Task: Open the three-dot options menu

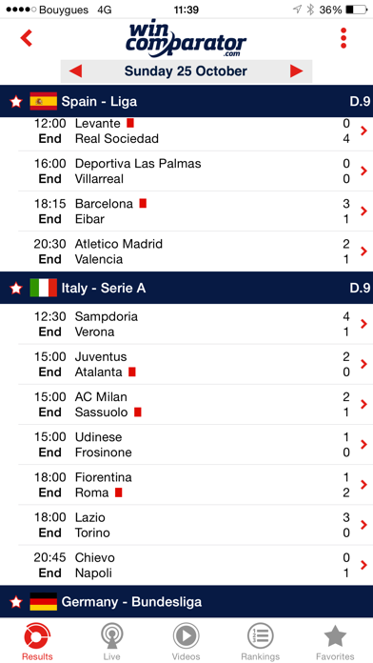Action: [x=344, y=38]
